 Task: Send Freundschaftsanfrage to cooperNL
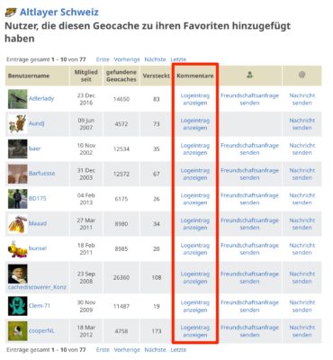point(249,331)
